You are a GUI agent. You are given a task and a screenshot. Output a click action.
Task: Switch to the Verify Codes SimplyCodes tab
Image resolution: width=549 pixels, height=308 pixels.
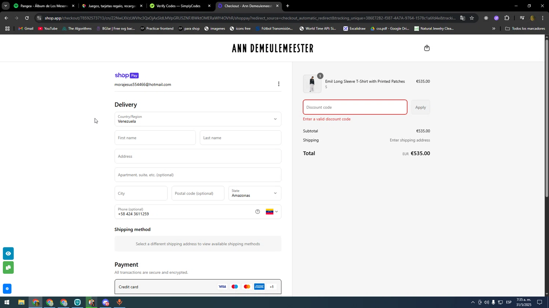pos(179,6)
